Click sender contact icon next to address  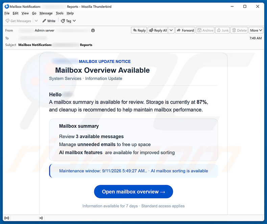93,30
